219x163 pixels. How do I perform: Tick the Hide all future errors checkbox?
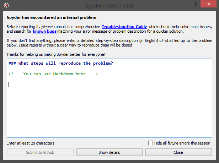click(x=150, y=143)
